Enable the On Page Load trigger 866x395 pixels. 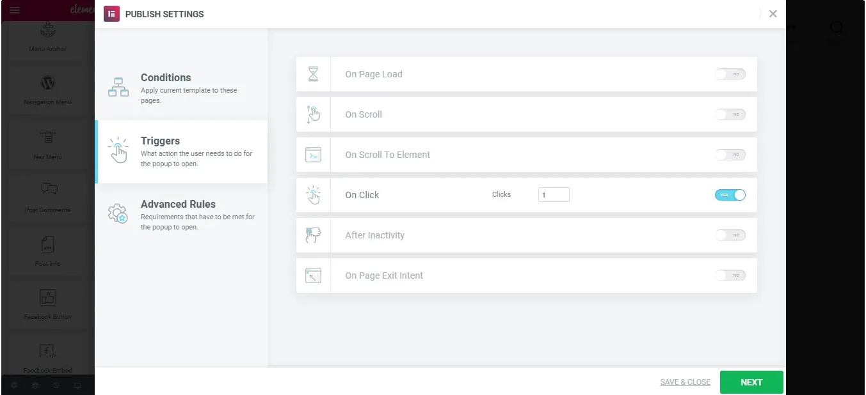(x=730, y=74)
